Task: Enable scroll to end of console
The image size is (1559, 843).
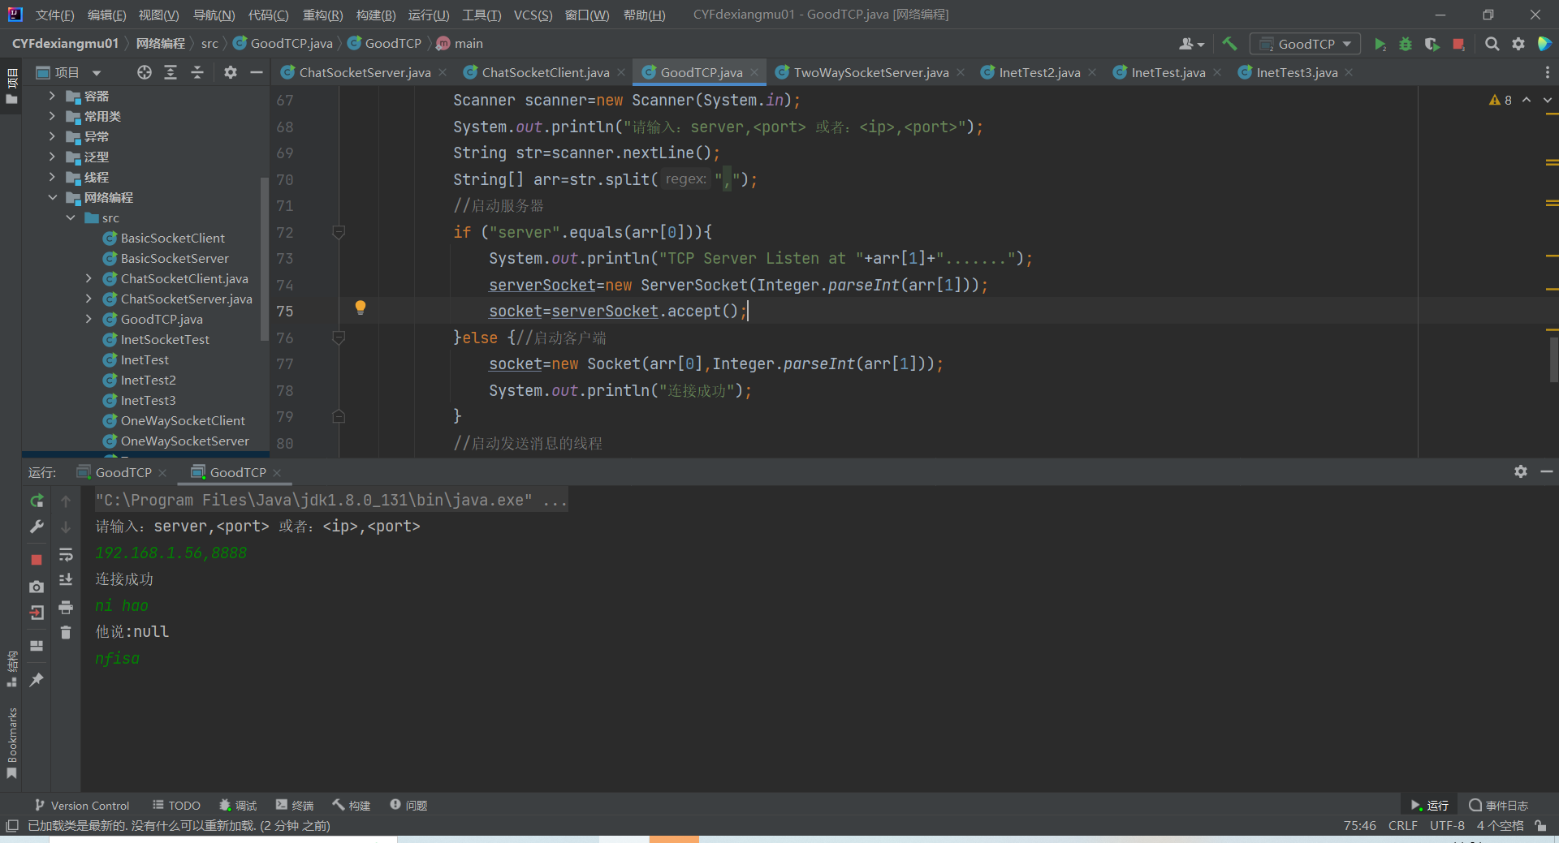Action: pyautogui.click(x=66, y=580)
